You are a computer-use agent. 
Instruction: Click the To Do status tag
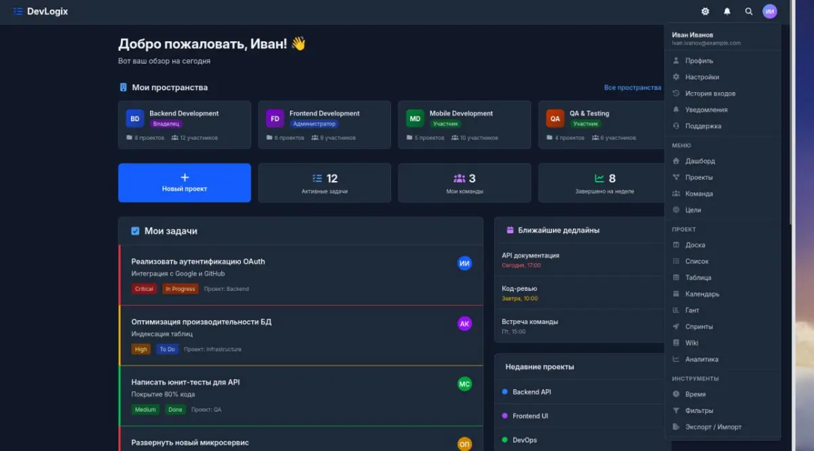[x=167, y=349]
